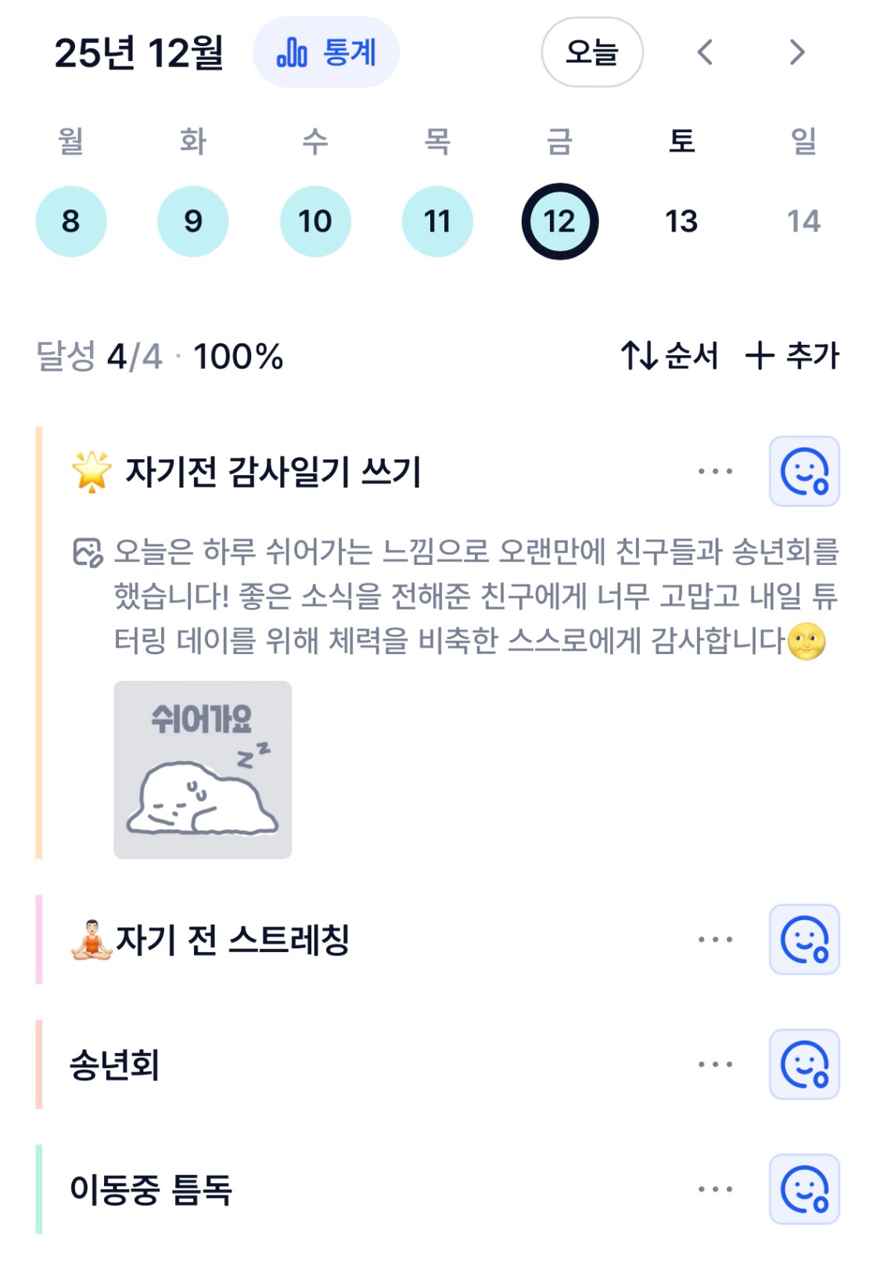The height and width of the screenshot is (1262, 876).
Task: Select date 8 on Monday
Action: (x=71, y=221)
